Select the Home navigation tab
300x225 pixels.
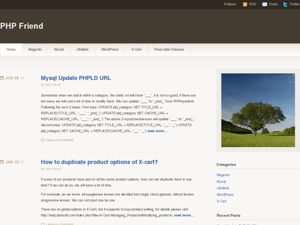coord(11,50)
